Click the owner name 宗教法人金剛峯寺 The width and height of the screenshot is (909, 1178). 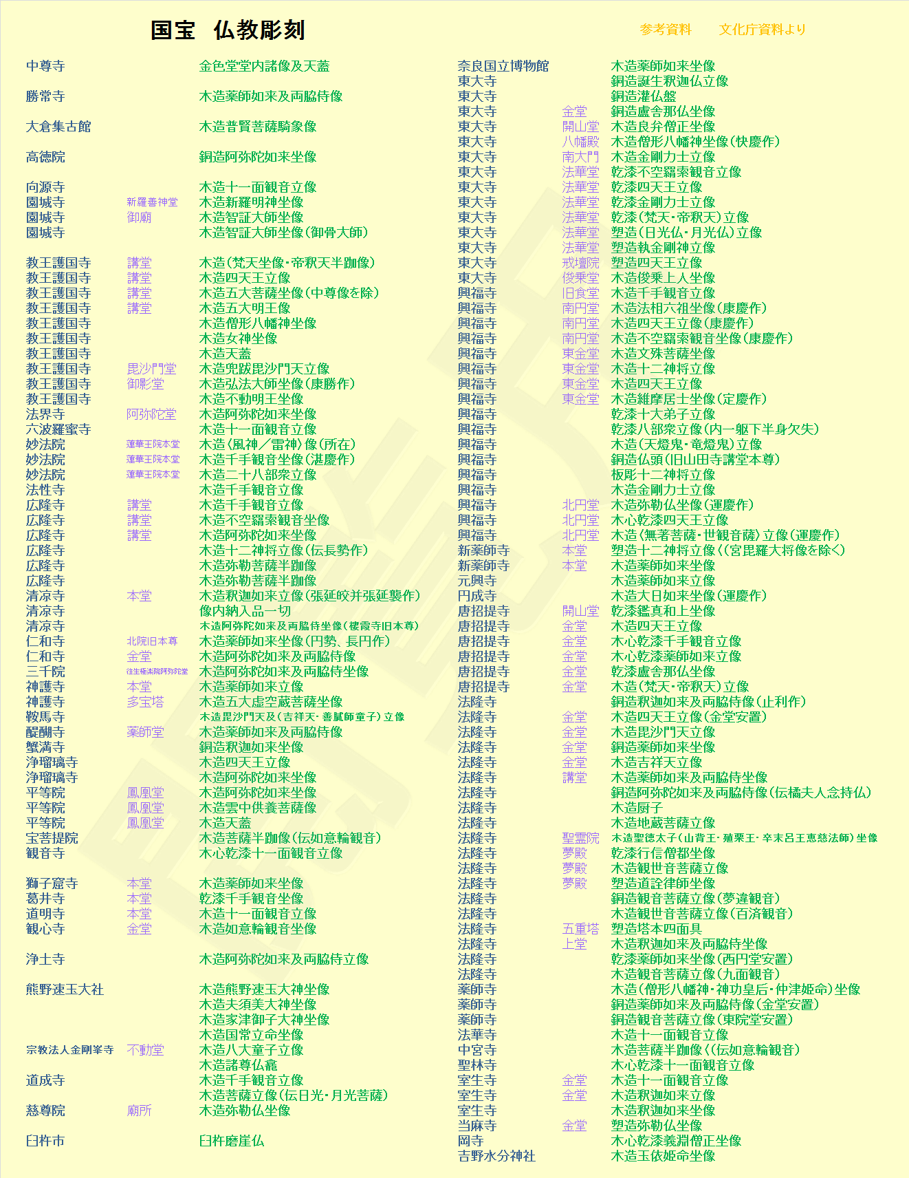(x=69, y=1050)
